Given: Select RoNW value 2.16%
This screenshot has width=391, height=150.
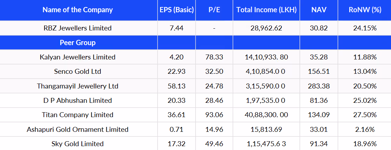Looking at the screenshot, I should pos(365,130).
